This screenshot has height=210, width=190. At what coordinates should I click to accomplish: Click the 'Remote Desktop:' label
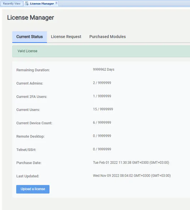pos(30,136)
